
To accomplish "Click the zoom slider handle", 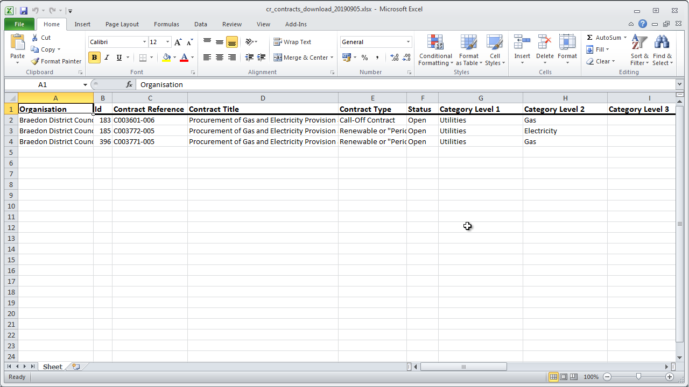I will pyautogui.click(x=638, y=377).
